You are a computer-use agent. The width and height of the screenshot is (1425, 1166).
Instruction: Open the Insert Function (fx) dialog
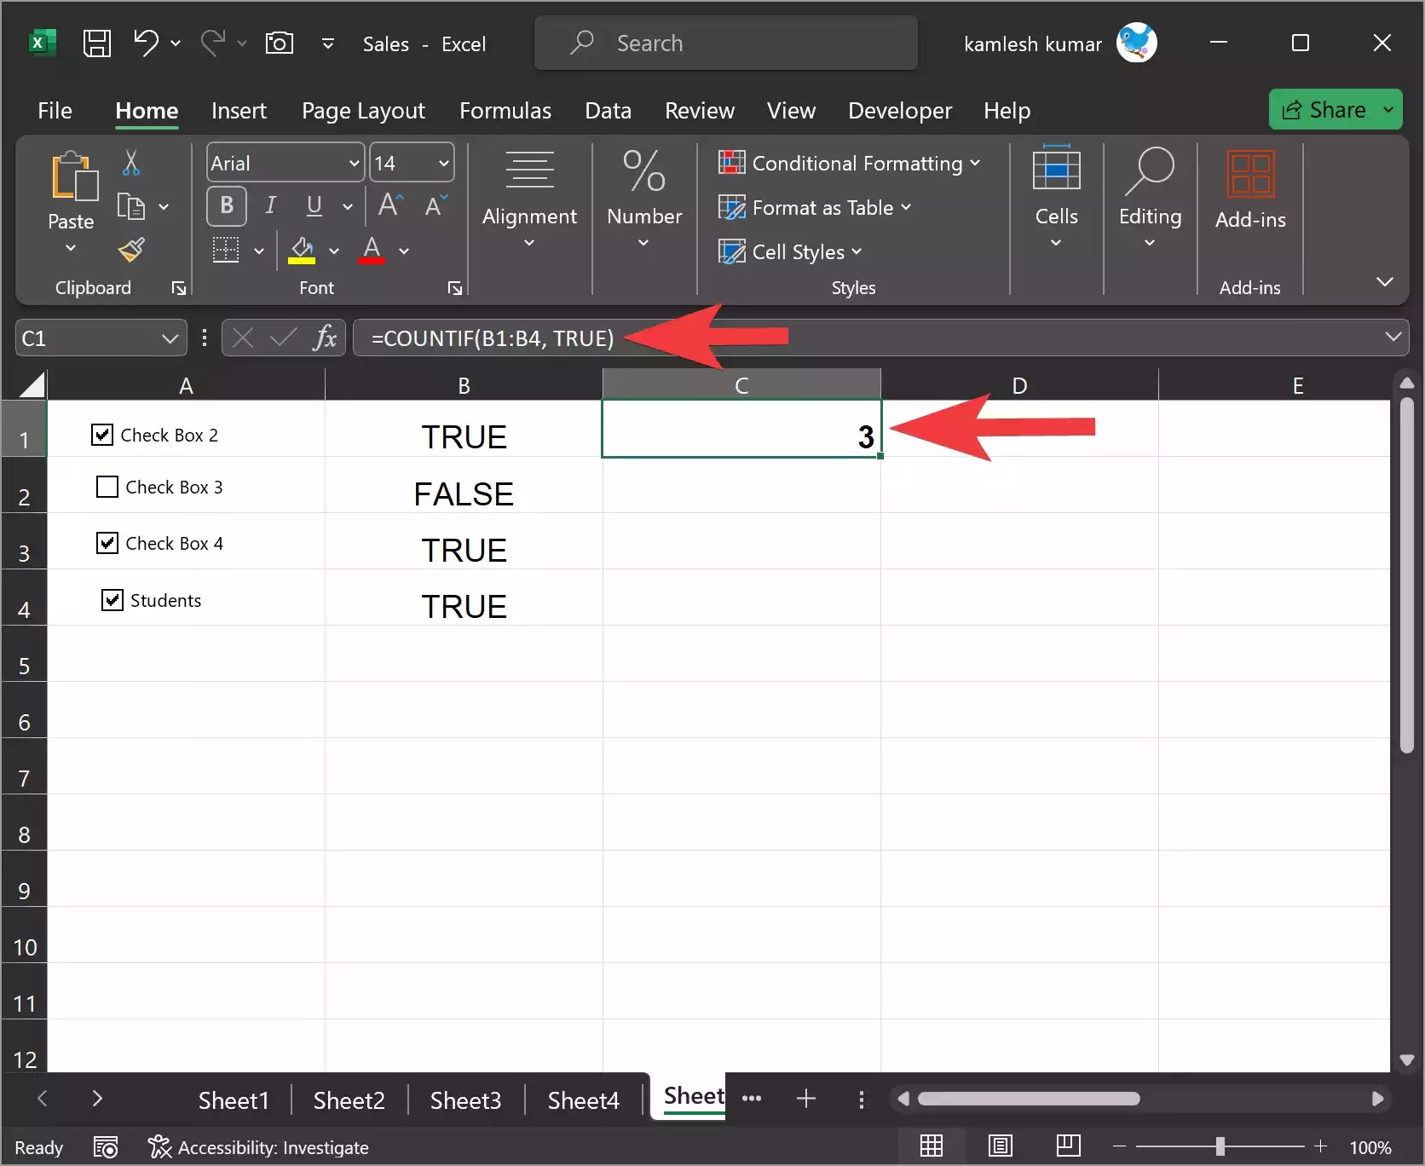pos(325,338)
